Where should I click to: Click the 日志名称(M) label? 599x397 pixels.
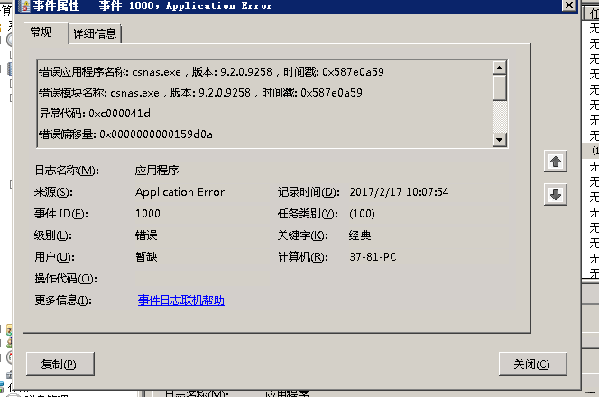pos(67,170)
